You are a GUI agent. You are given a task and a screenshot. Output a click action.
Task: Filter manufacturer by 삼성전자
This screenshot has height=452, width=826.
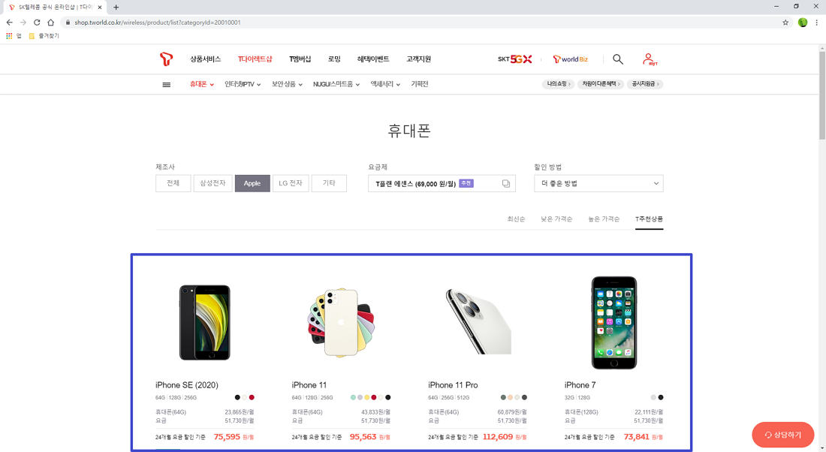(213, 183)
